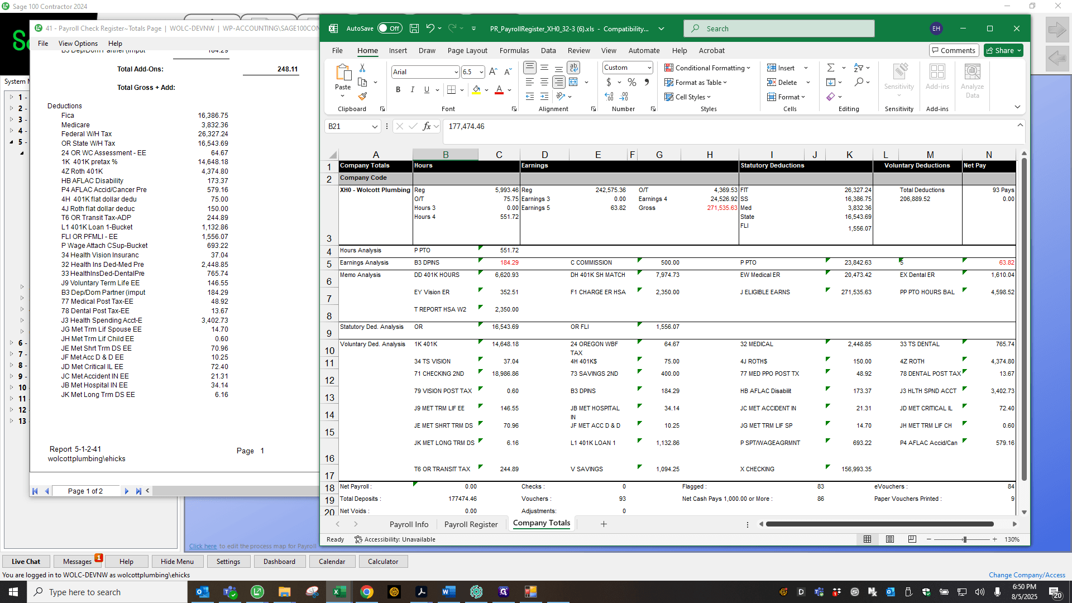Click the Undo icon in title bar
The width and height of the screenshot is (1072, 603).
pyautogui.click(x=430, y=28)
